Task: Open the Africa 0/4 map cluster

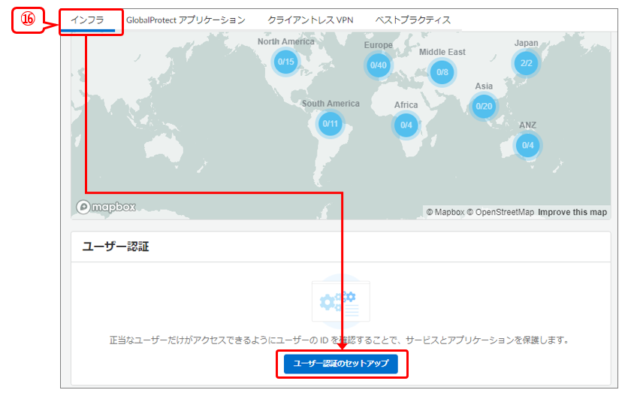Action: point(406,125)
